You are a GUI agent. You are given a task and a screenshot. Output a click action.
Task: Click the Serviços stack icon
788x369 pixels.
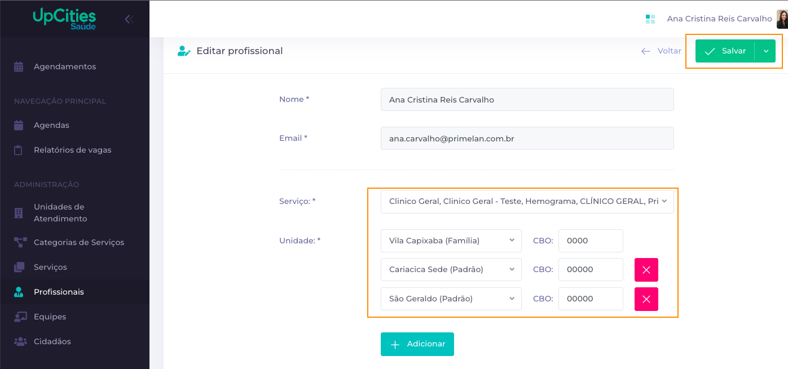[x=19, y=267]
